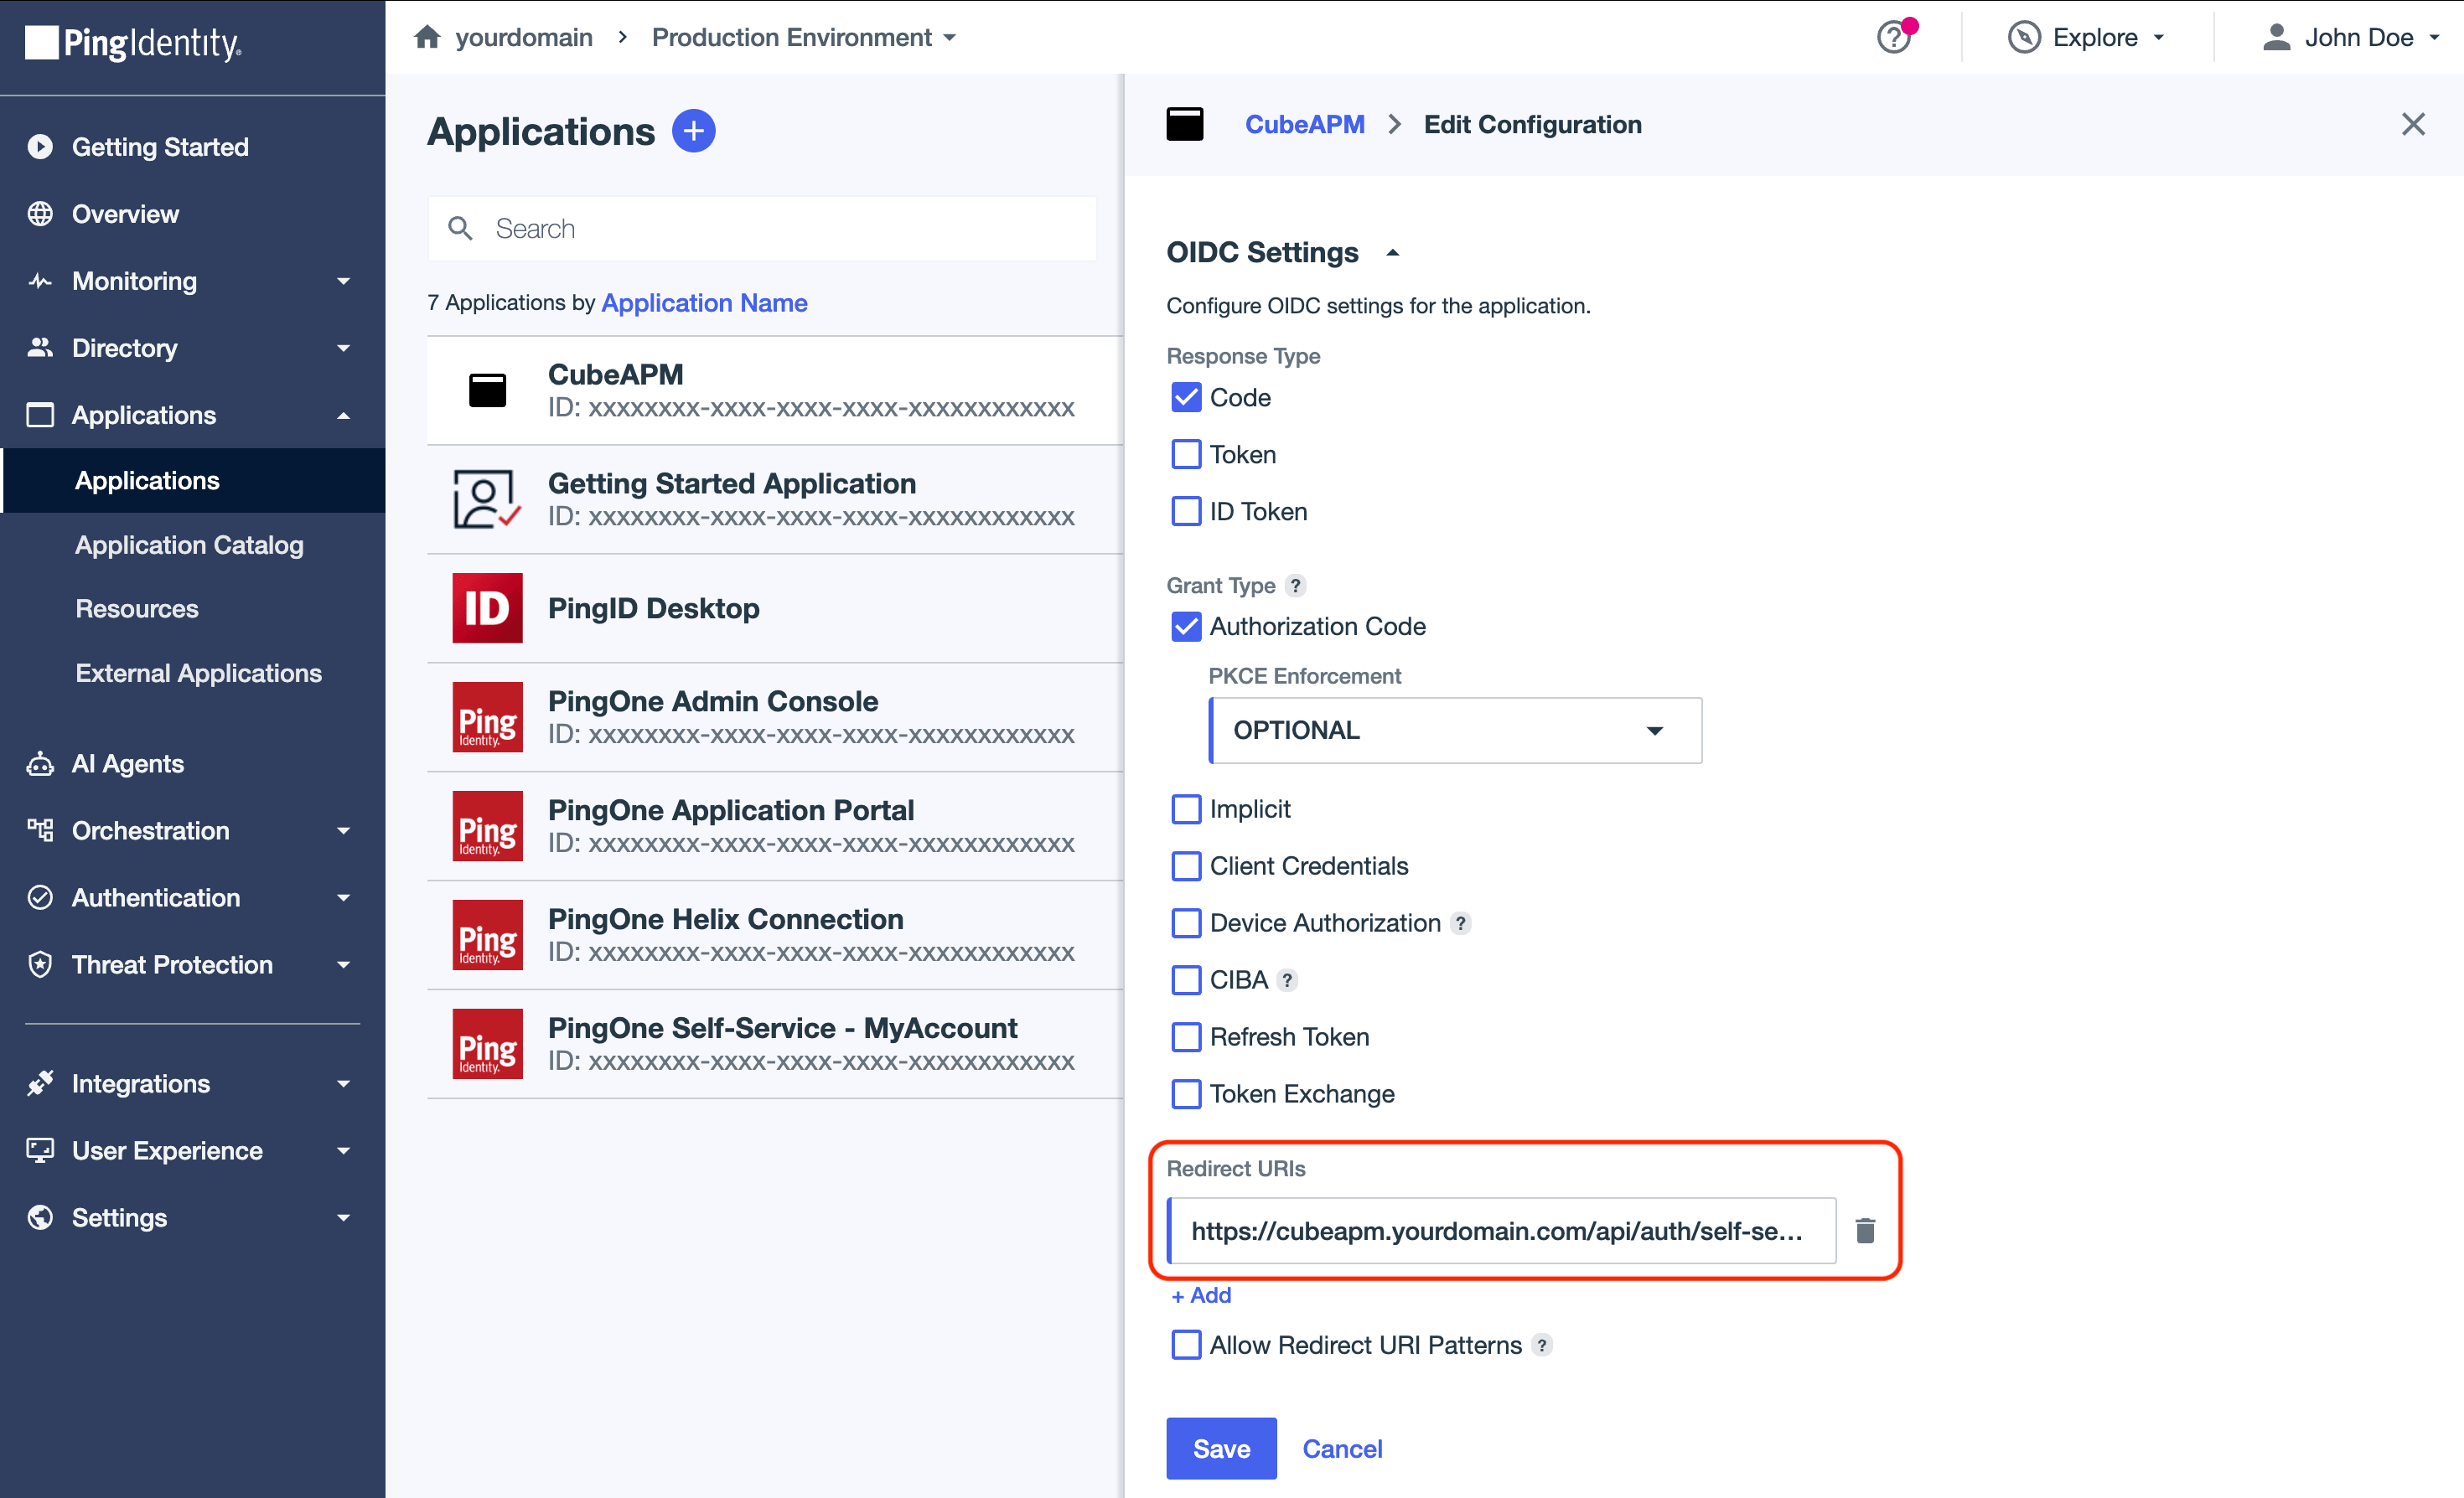This screenshot has height=1498, width=2464.
Task: Check Allow Redirect URI Patterns
Action: click(x=1186, y=1344)
